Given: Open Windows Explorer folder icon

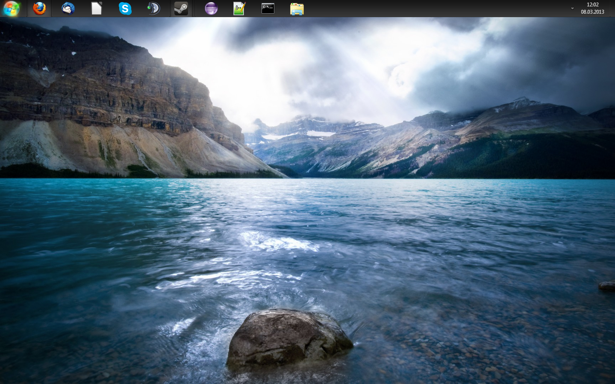Looking at the screenshot, I should (297, 9).
